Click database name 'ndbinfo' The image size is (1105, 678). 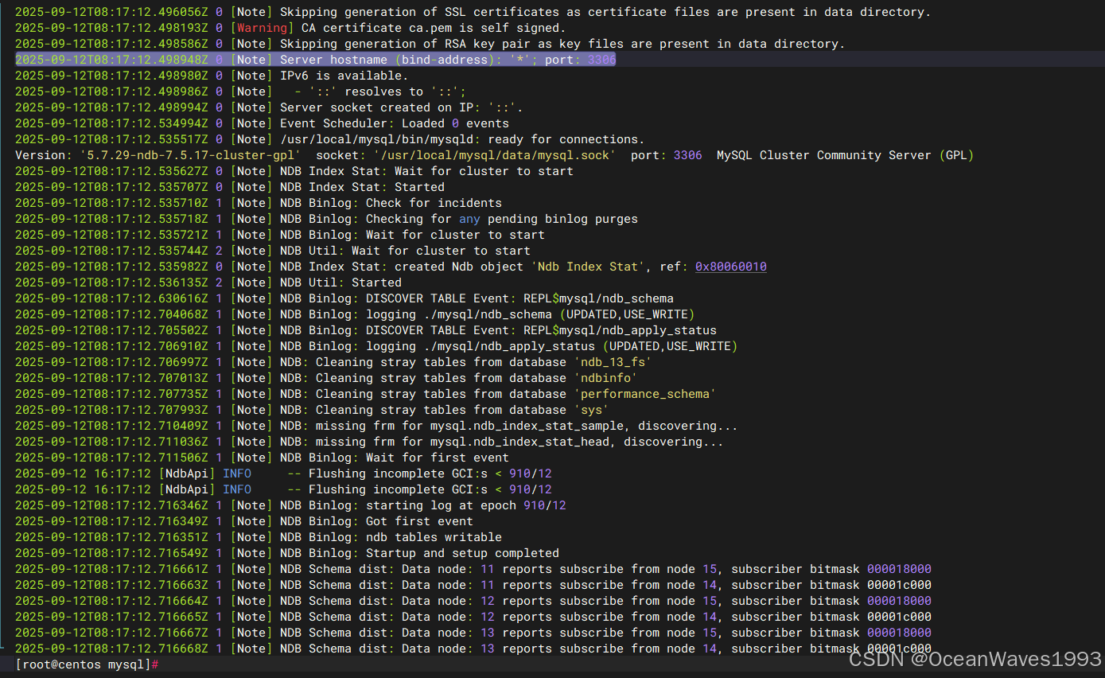(x=605, y=378)
